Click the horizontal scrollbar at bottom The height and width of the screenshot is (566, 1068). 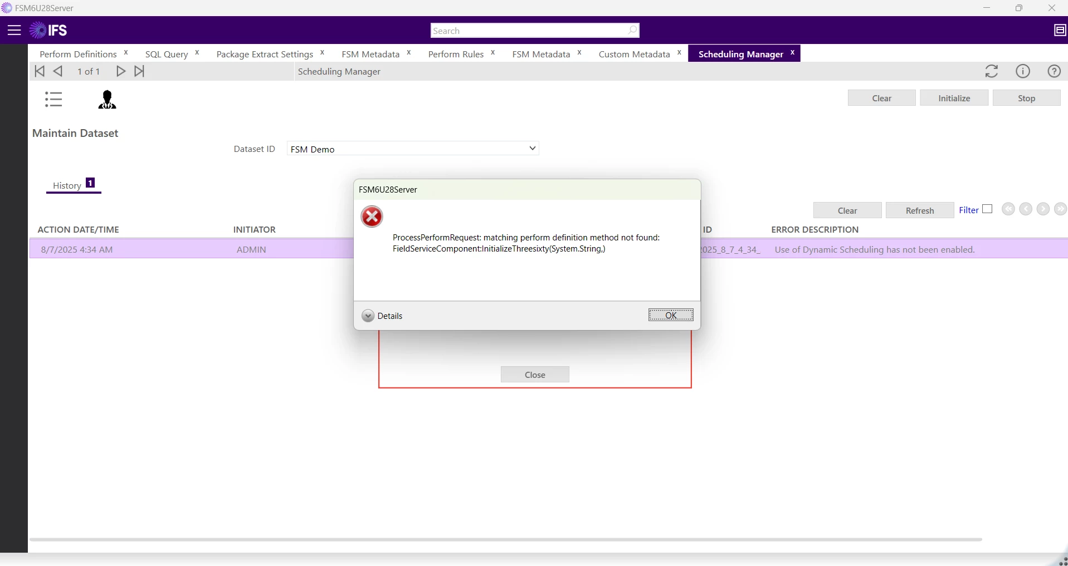tap(506, 539)
